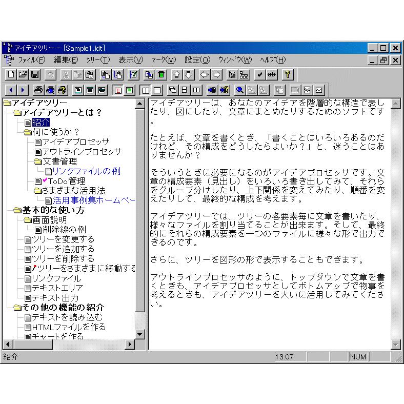Select the リンクファイルの例 link item
The image size is (404, 404).
pyautogui.click(x=86, y=171)
